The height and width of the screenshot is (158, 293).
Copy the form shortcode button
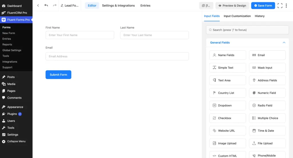206,6
